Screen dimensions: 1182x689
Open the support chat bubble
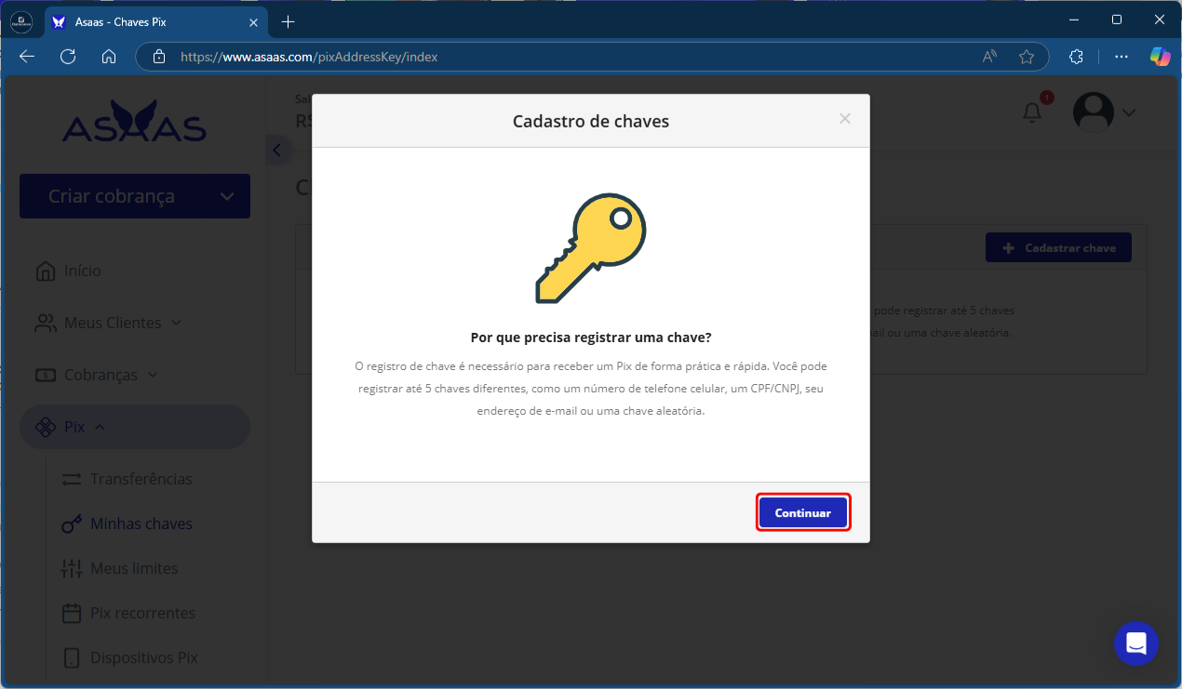1135,643
